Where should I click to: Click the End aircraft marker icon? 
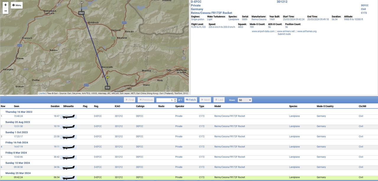point(108,77)
